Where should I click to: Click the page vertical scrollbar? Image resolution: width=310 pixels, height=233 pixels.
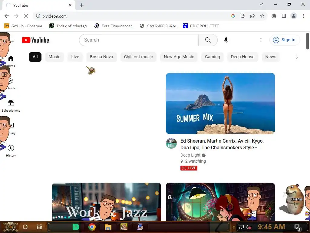pyautogui.click(x=308, y=41)
